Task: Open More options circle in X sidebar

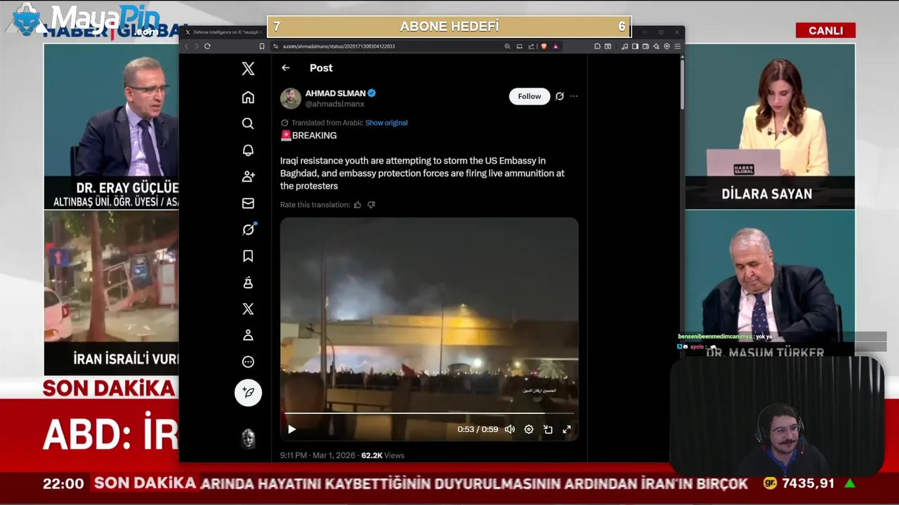Action: [x=248, y=362]
